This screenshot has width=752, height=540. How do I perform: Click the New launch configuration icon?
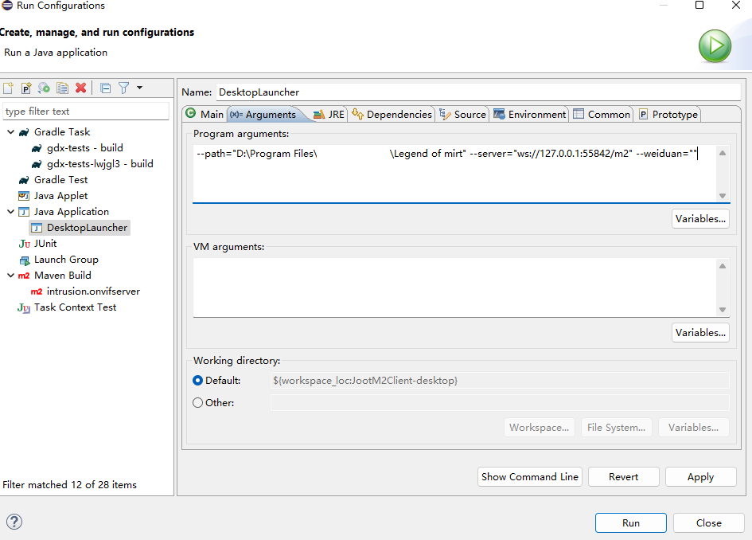[9, 88]
